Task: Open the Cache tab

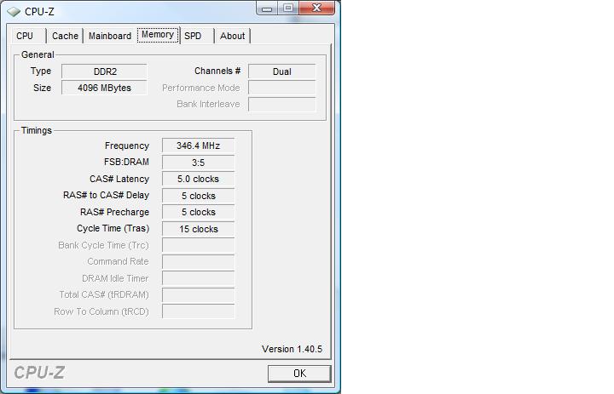Action: click(65, 36)
